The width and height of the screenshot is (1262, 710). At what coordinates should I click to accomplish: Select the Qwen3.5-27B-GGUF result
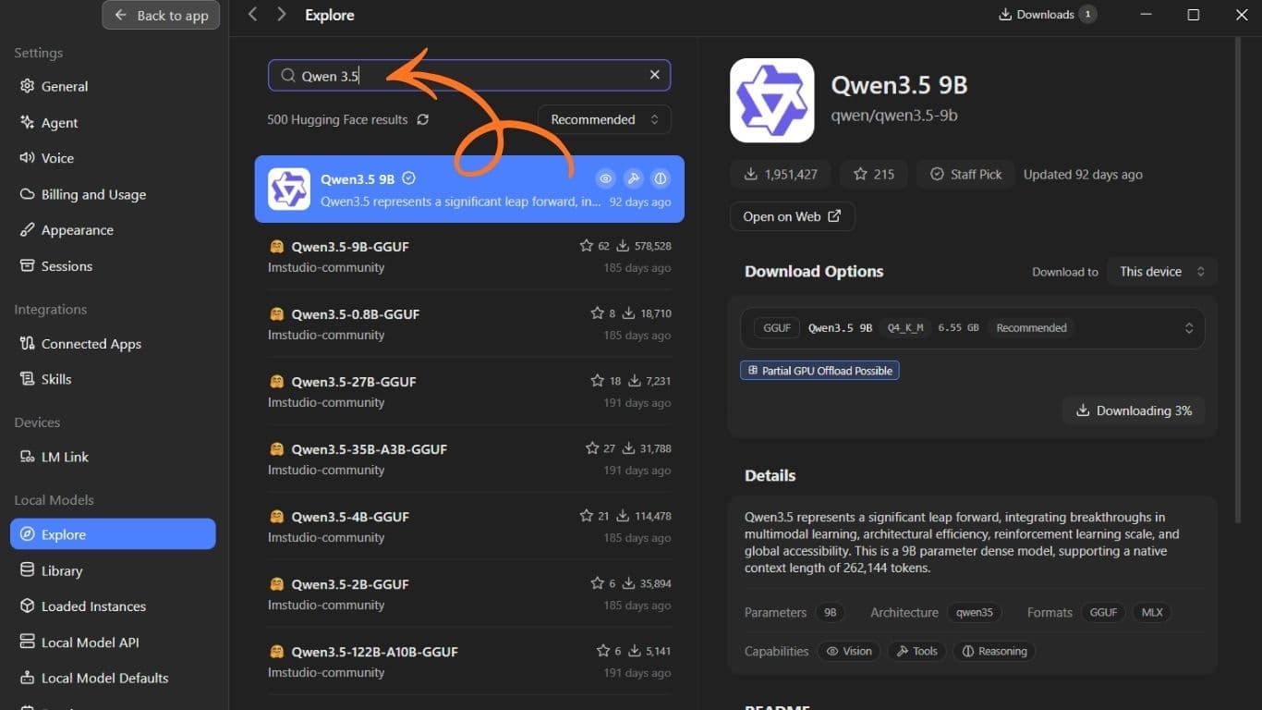(x=469, y=391)
